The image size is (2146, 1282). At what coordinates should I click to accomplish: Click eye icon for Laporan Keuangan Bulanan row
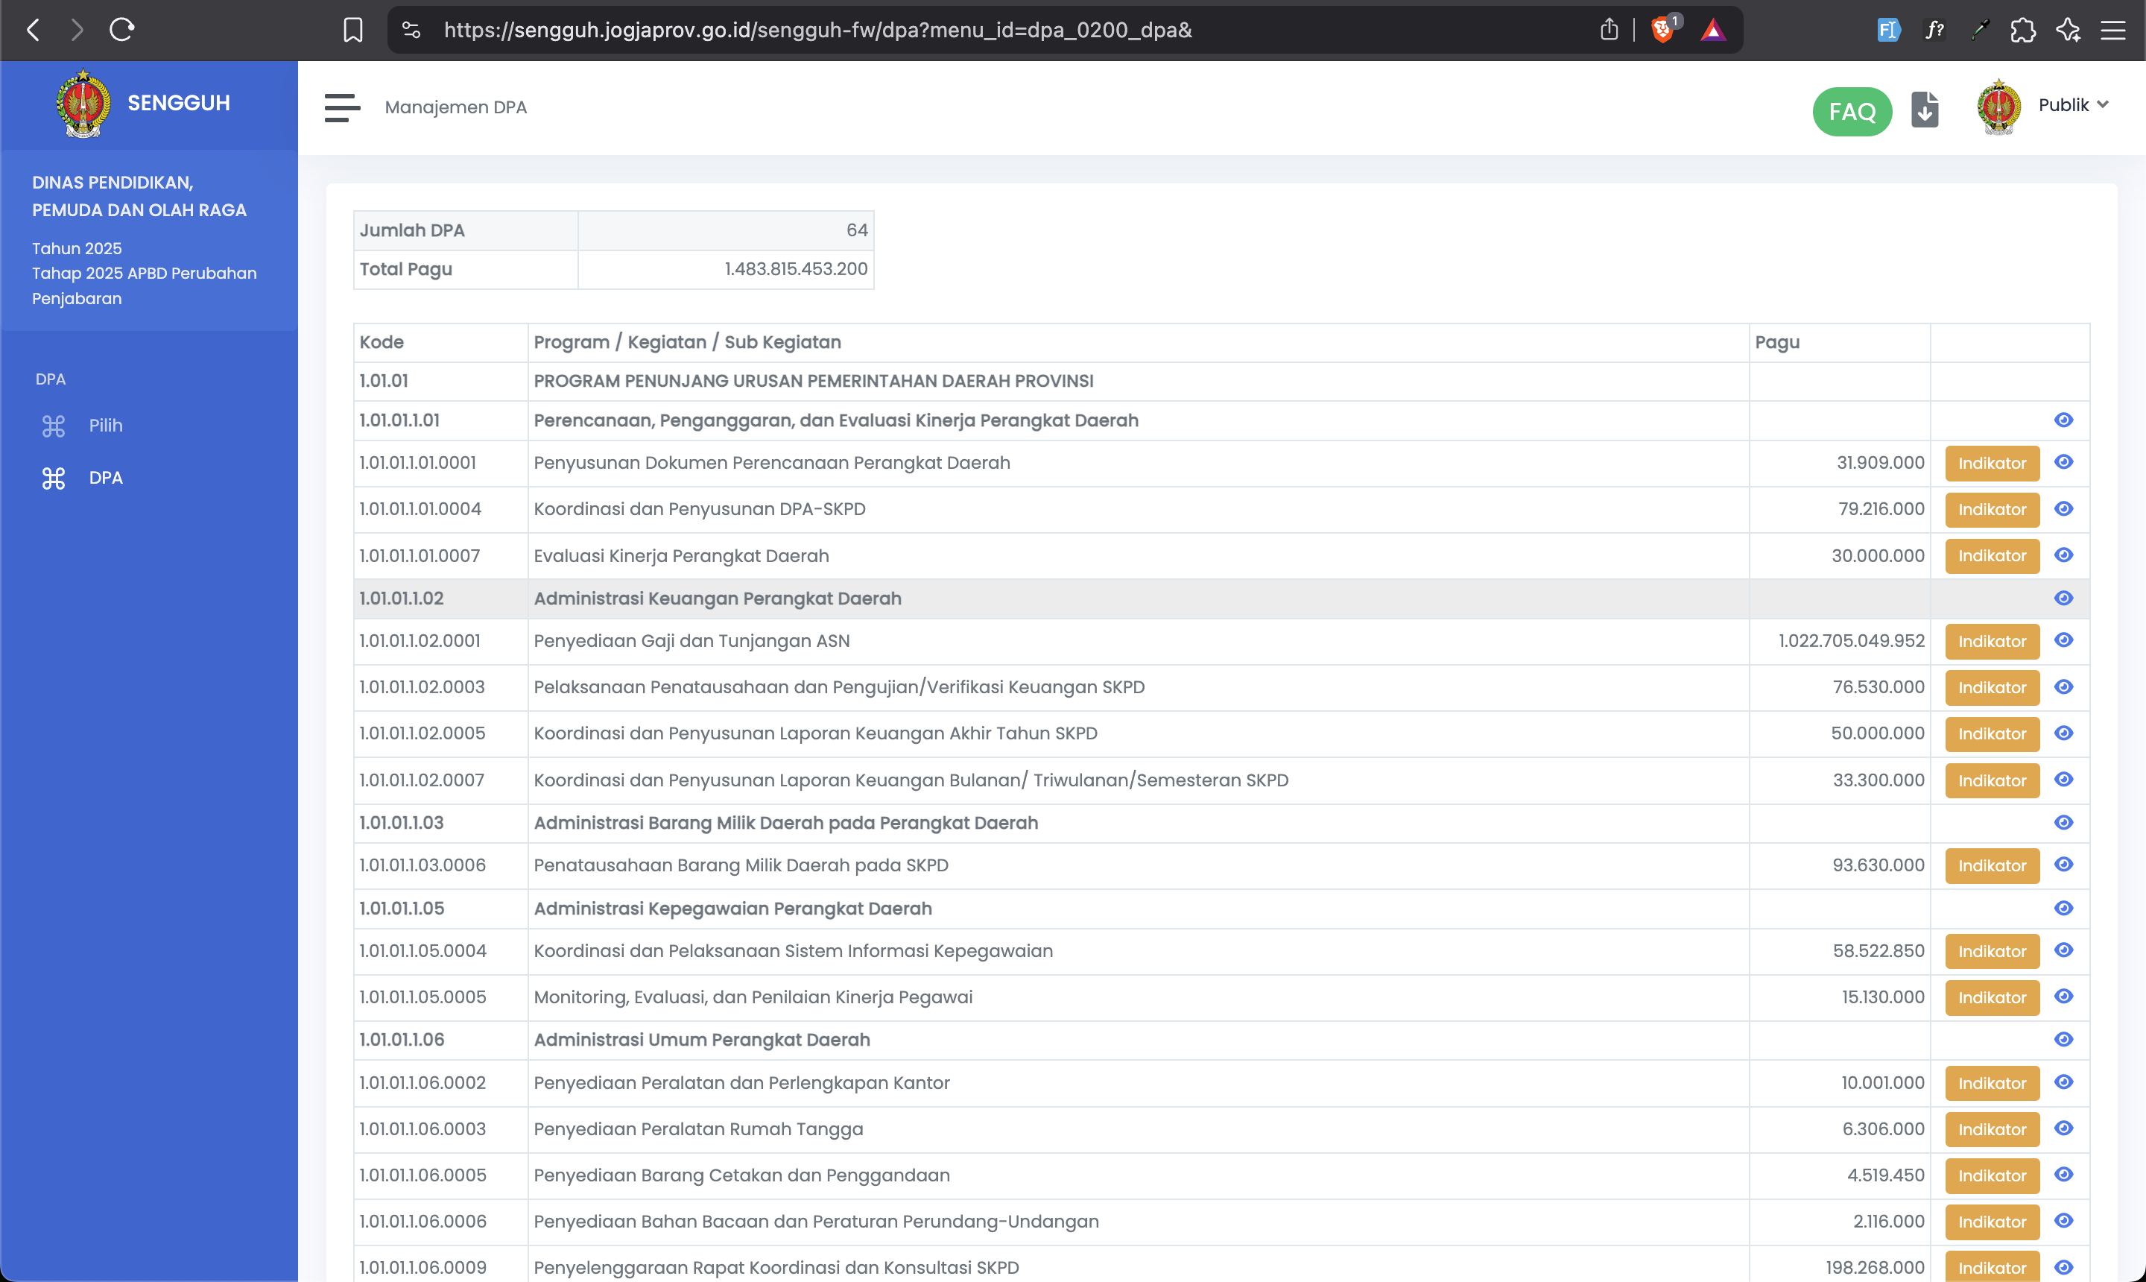[2063, 780]
